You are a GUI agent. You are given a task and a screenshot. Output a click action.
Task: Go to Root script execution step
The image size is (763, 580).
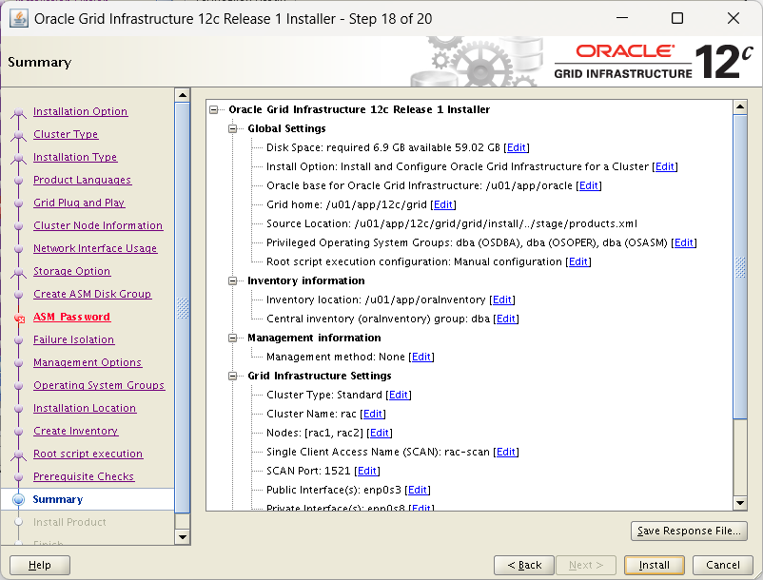[88, 454]
